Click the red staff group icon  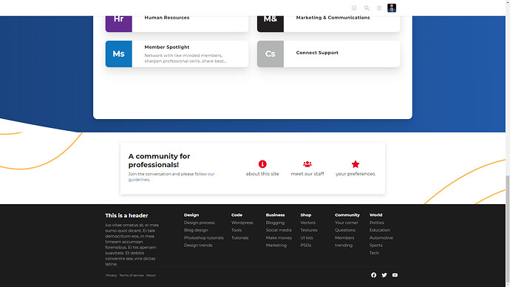307,164
